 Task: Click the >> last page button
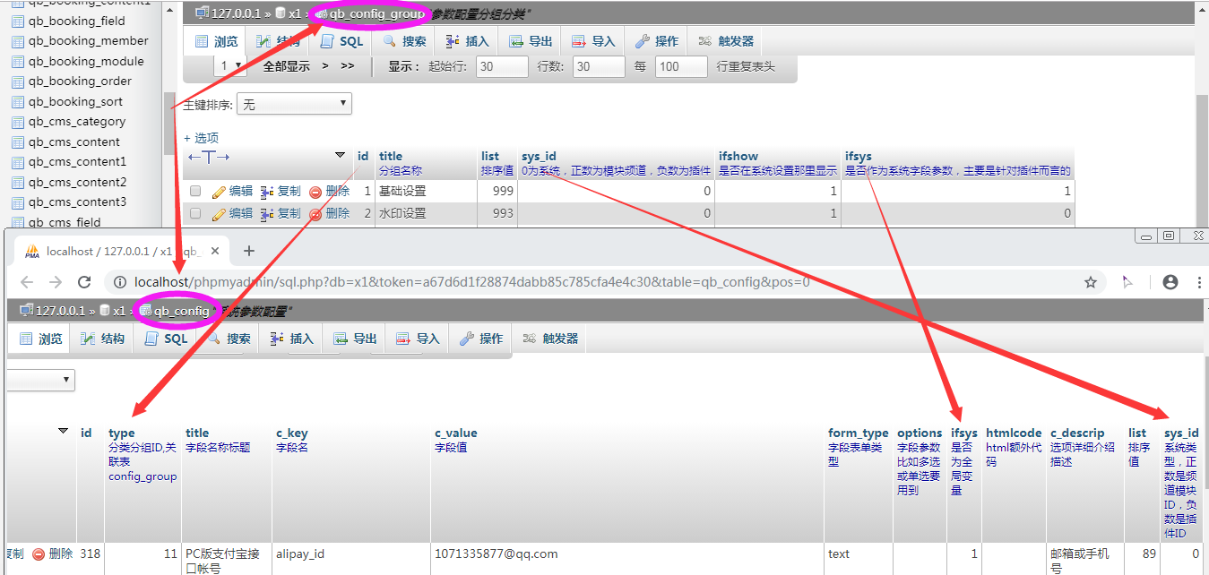[x=348, y=66]
